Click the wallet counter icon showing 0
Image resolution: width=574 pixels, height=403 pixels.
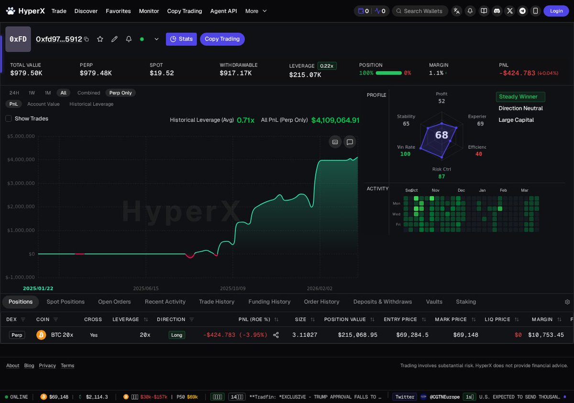(363, 11)
